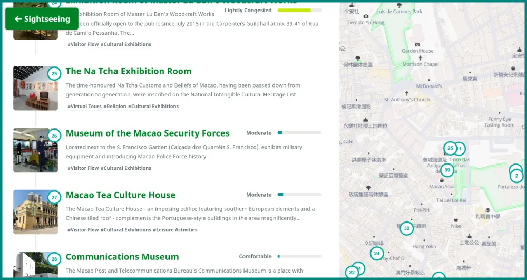The height and width of the screenshot is (280, 527).
Task: Click Templo Yu Hong camera icon on map
Action: coord(366,16)
